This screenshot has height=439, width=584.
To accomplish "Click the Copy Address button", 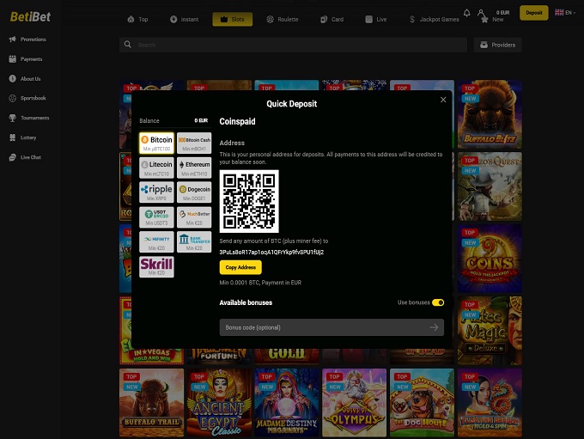I will (240, 268).
